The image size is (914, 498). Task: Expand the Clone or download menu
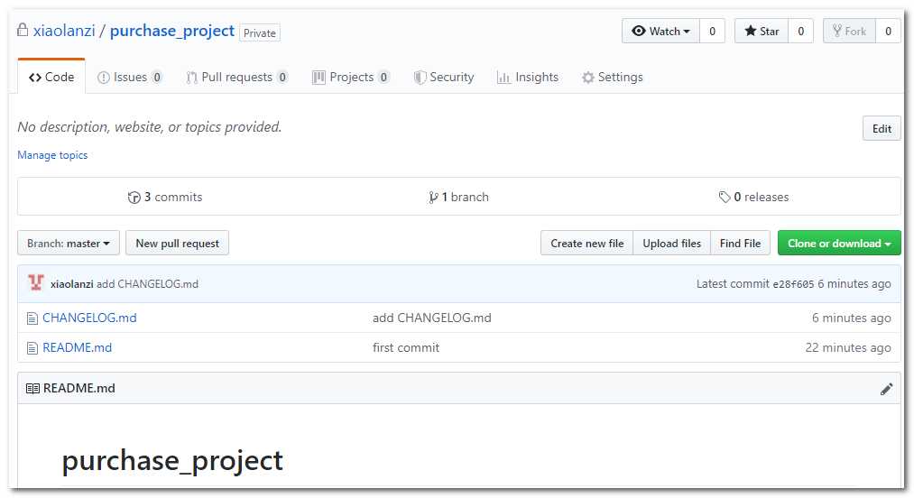tap(839, 244)
